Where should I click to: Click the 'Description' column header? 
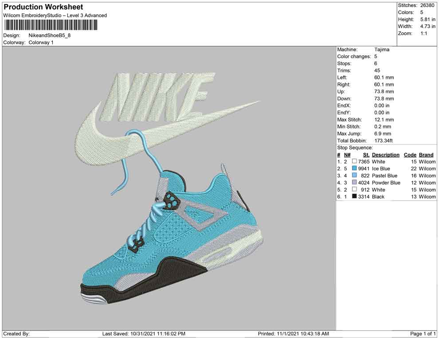pyautogui.click(x=385, y=155)
